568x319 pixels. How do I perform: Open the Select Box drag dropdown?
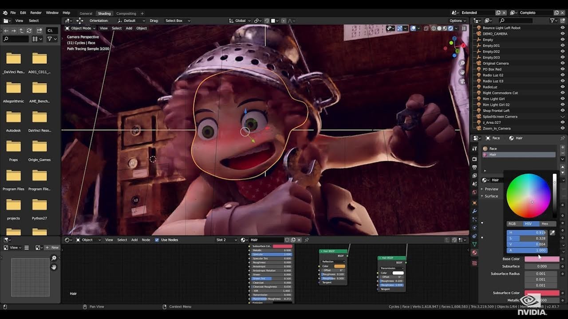[177, 21]
